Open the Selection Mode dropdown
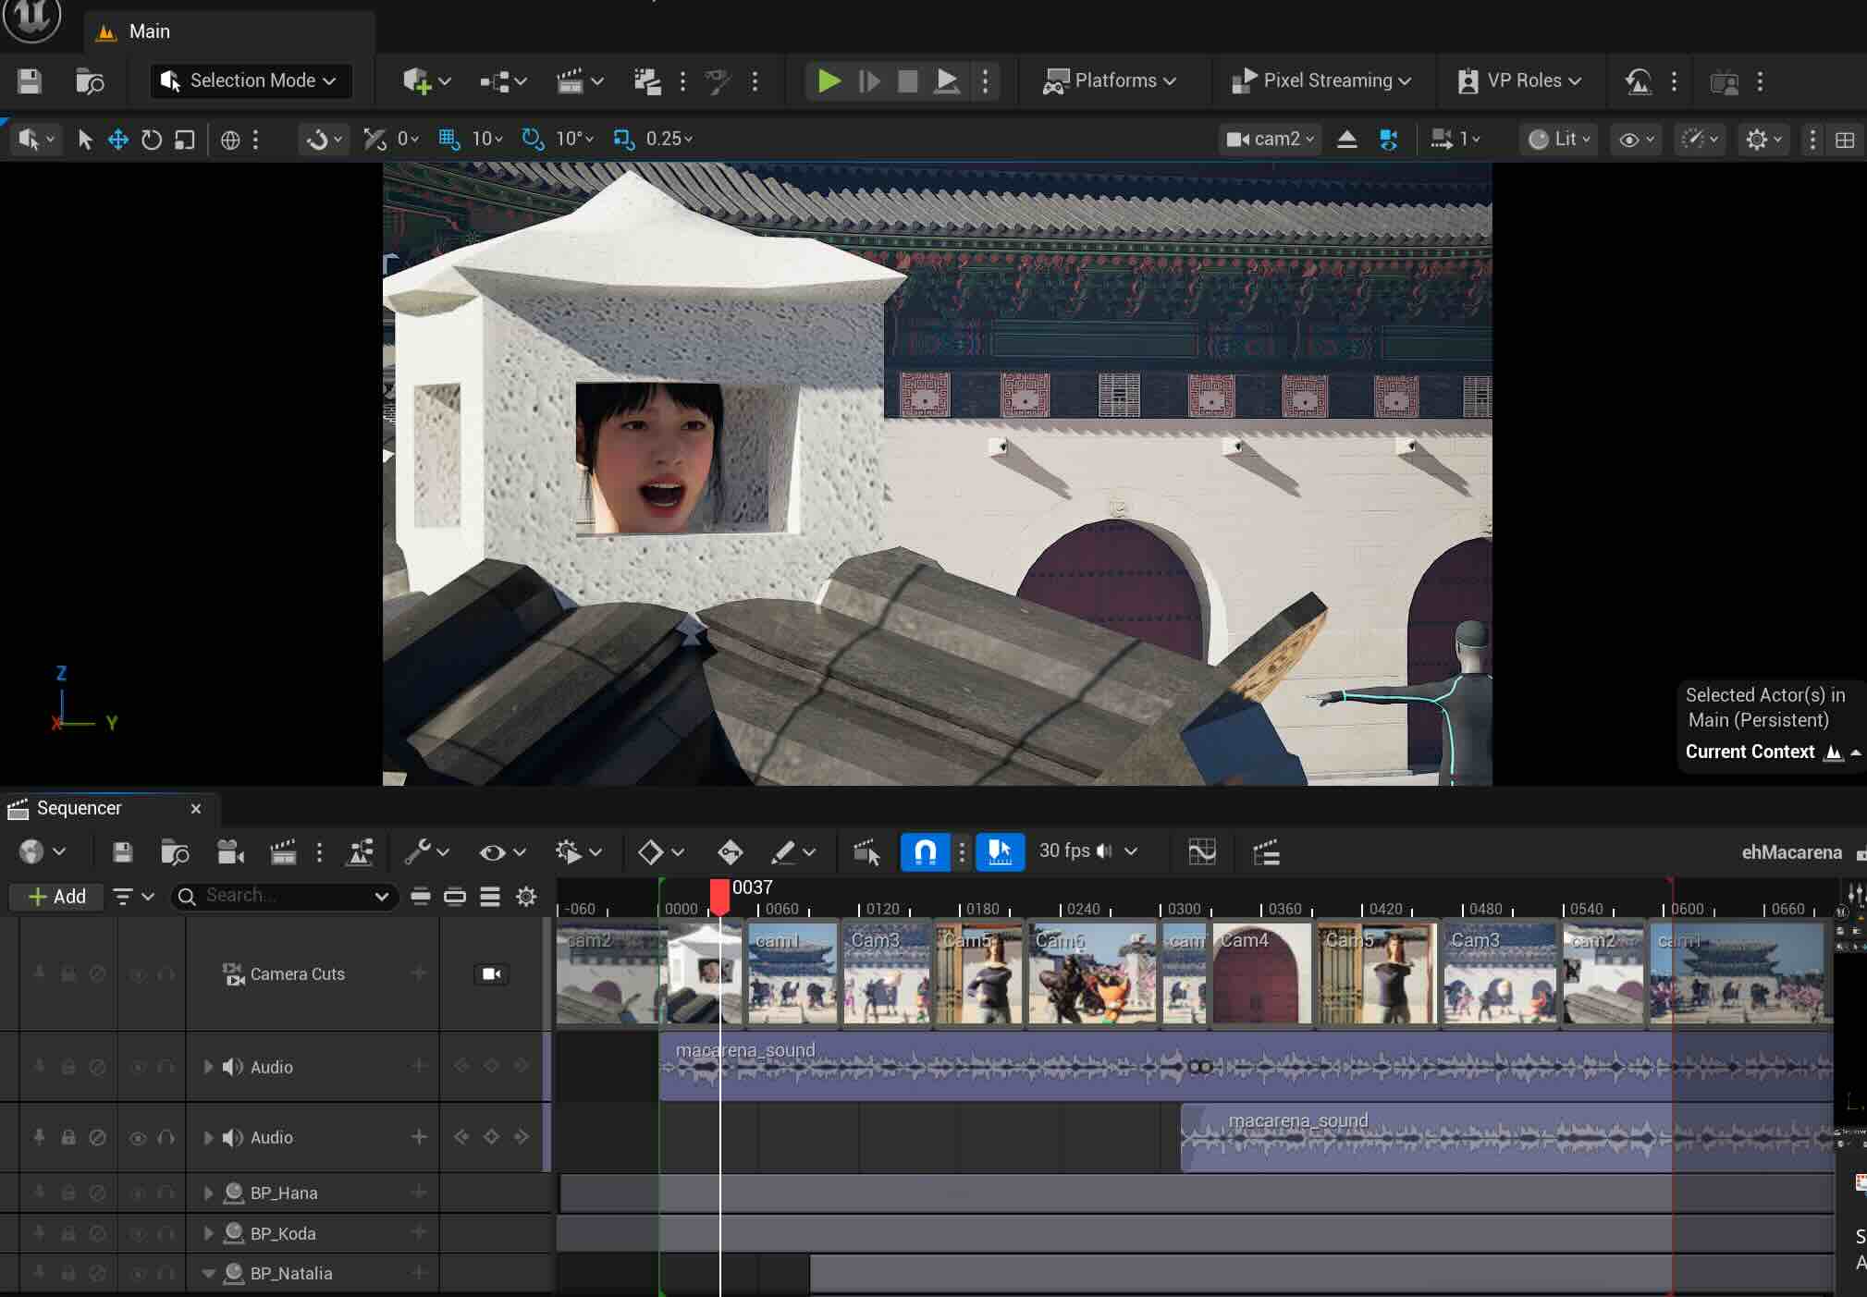 click(251, 81)
